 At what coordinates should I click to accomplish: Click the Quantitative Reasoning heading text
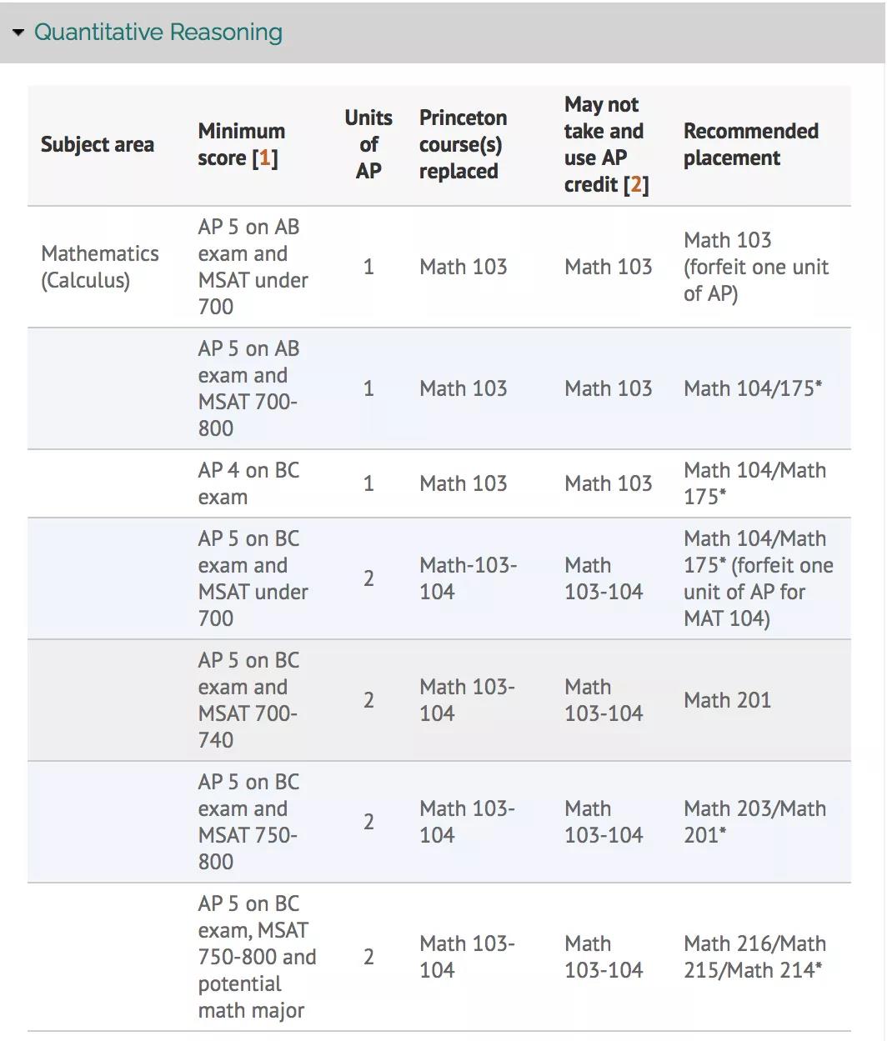(x=158, y=33)
